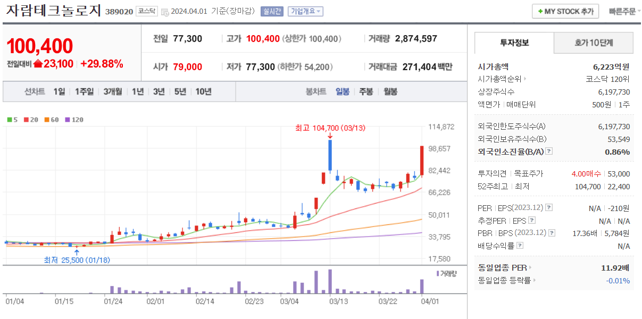Switch to the 투자정보 tab
The height and width of the screenshot is (319, 642).
point(514,43)
